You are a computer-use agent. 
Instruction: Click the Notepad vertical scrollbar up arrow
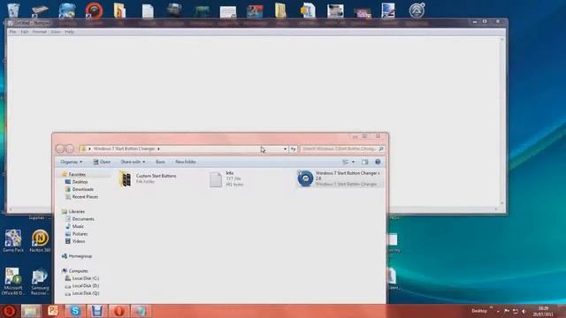click(502, 39)
